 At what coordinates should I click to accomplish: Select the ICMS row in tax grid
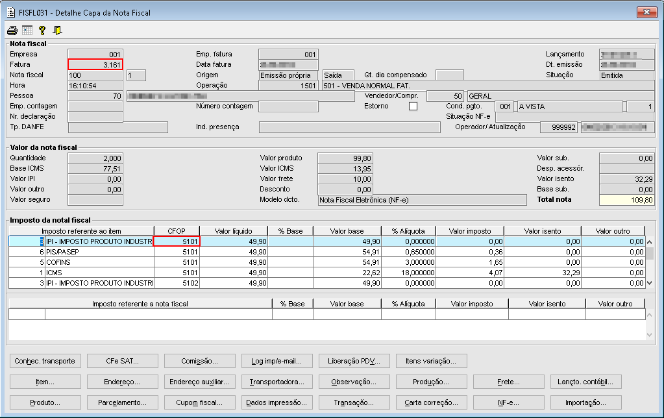click(326, 273)
